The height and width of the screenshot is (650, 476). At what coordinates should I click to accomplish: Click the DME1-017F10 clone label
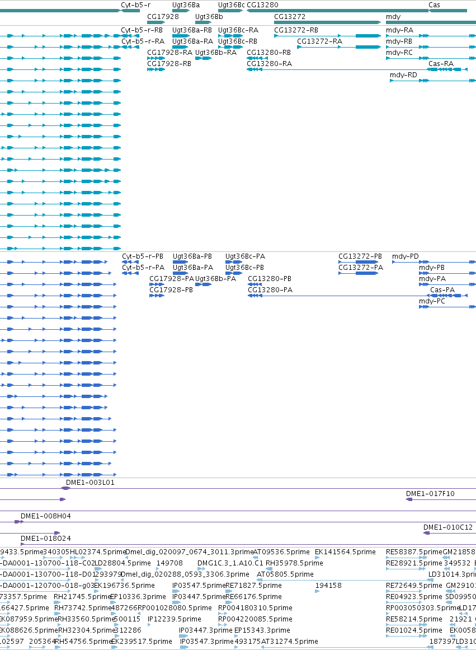point(431,494)
